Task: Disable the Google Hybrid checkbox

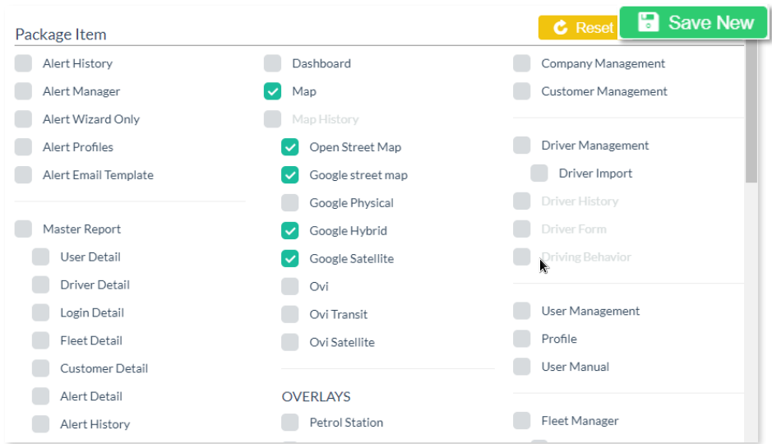Action: [x=290, y=231]
